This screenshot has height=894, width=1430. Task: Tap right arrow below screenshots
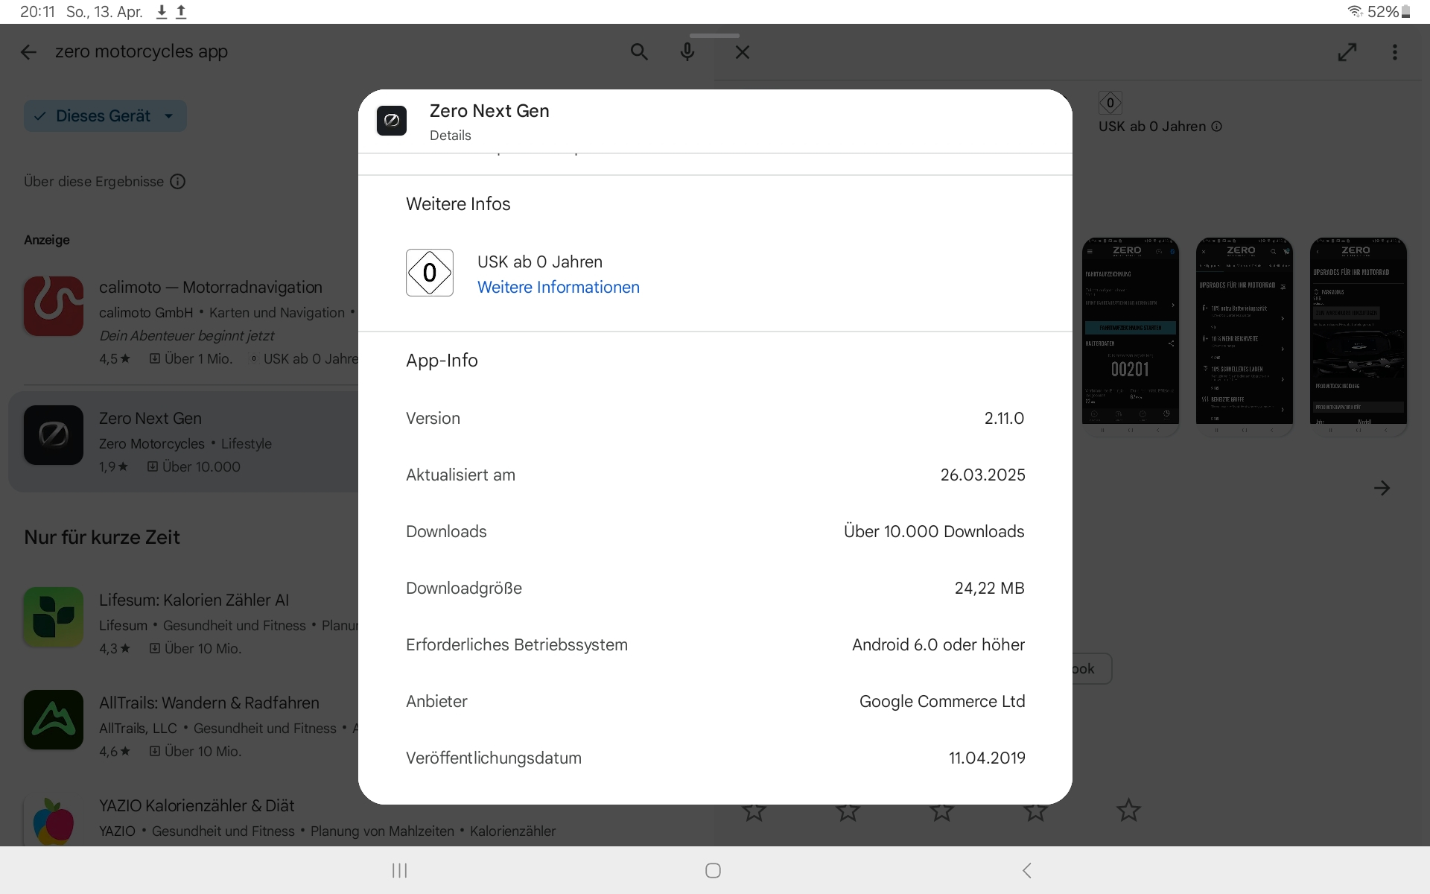[x=1382, y=488]
